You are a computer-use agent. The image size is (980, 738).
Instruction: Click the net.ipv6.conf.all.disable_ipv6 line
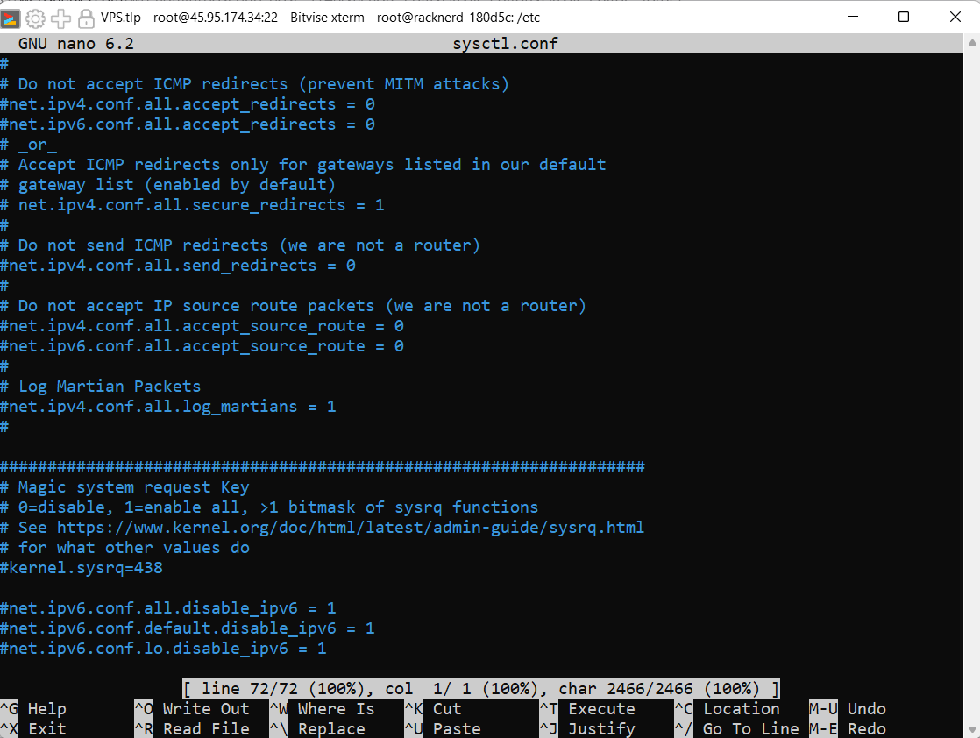point(168,608)
